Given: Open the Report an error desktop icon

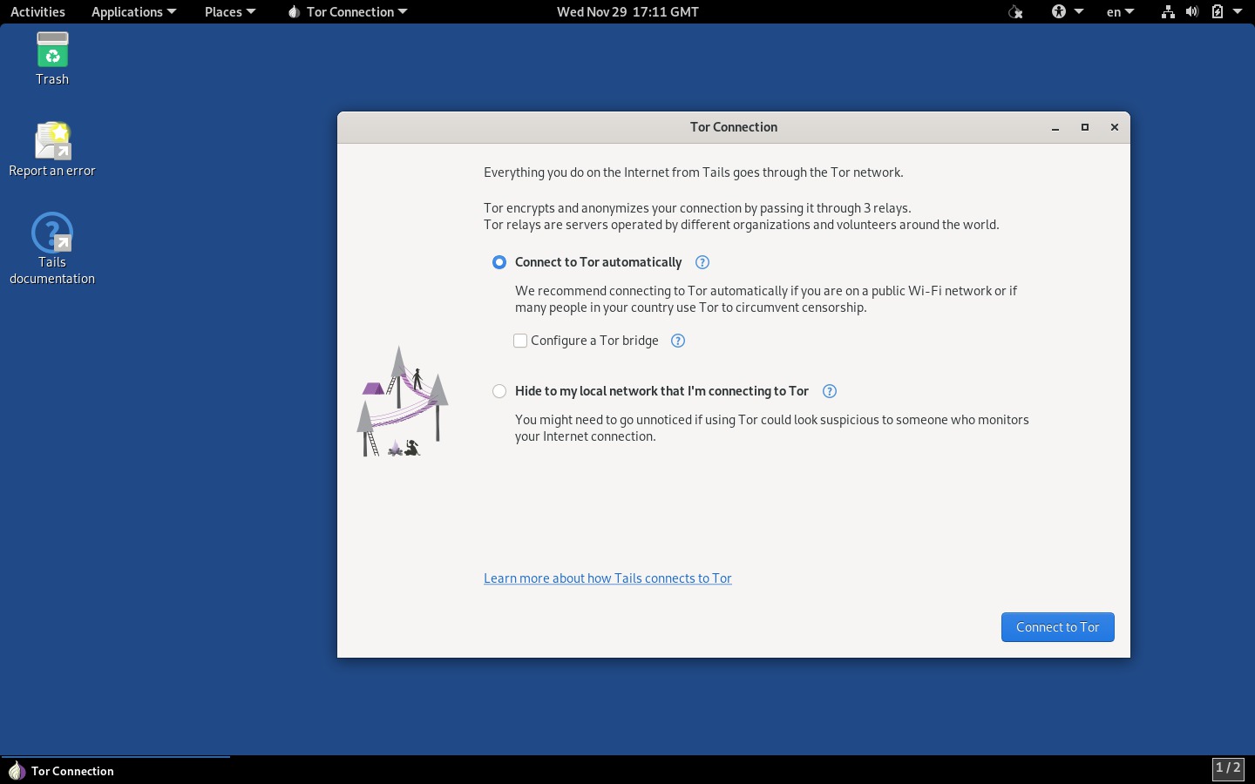Looking at the screenshot, I should coord(52,150).
